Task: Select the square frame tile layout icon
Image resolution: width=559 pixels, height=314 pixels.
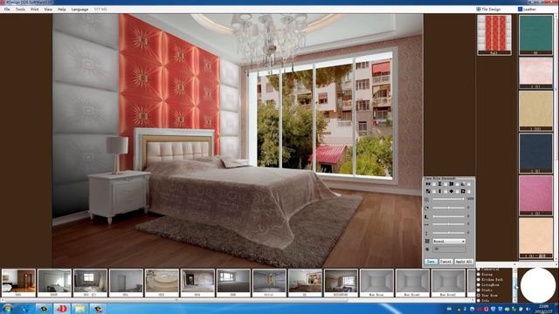Action: (463, 191)
